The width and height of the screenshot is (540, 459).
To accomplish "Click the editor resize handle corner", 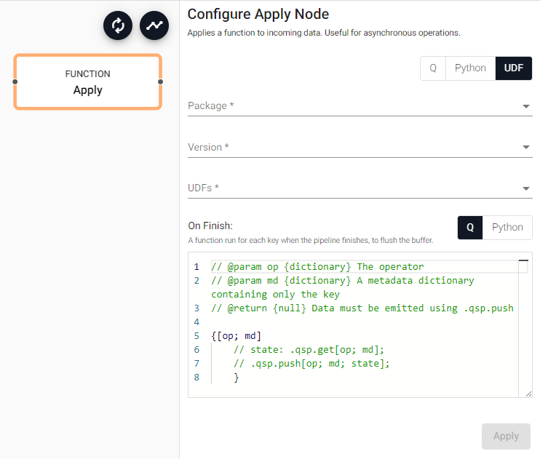I will click(528, 394).
